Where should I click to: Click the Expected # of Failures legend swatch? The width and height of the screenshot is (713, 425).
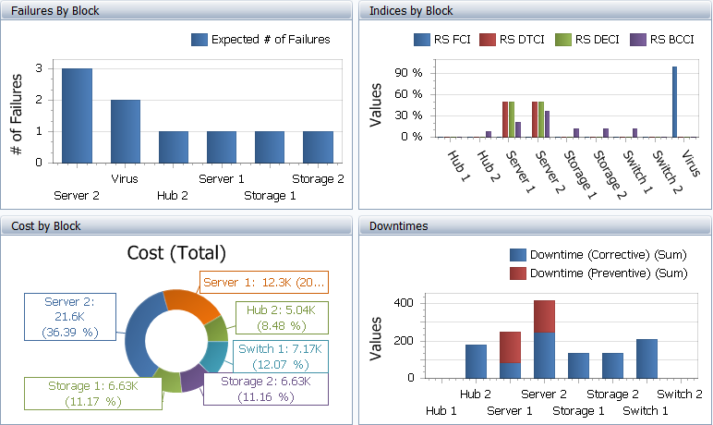pos(199,40)
